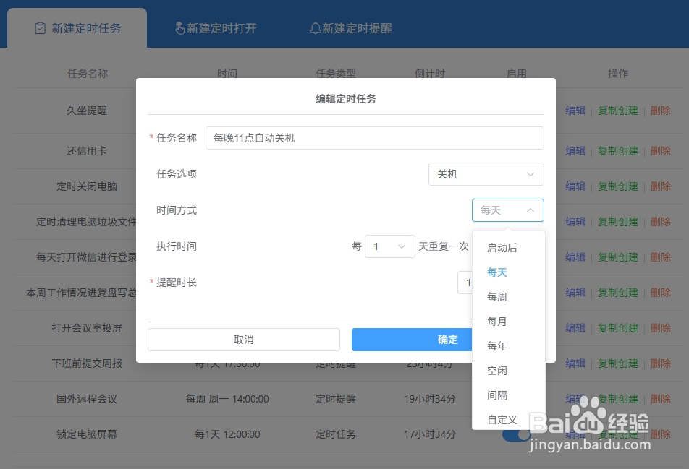Click 删除 for 每天打开微信进行登录 row
Viewport: 689px width, 469px height.
point(661,257)
